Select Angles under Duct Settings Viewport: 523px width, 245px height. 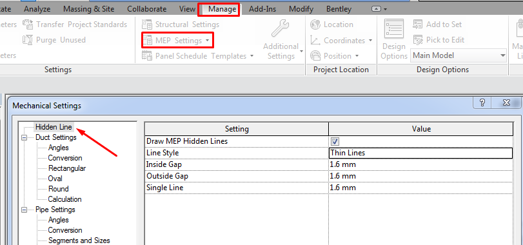(x=59, y=148)
